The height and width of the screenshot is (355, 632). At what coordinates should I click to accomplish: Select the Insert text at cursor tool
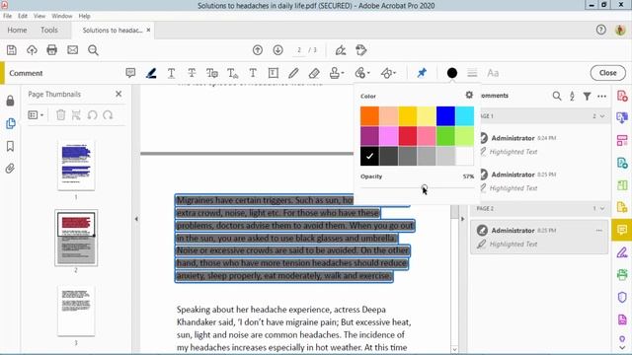point(233,73)
